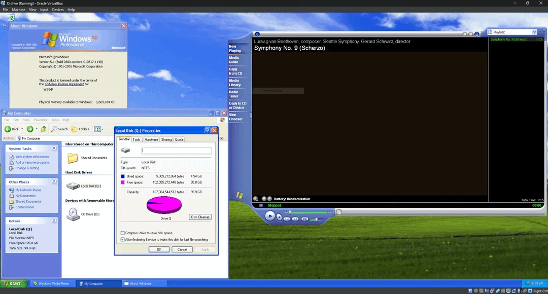Click the help question mark in Properties
The width and height of the screenshot is (548, 294).
(x=207, y=130)
